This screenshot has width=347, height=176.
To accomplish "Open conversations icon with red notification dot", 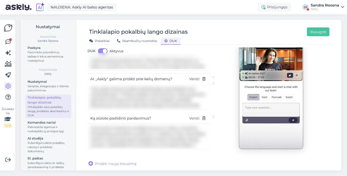I will (8, 41).
